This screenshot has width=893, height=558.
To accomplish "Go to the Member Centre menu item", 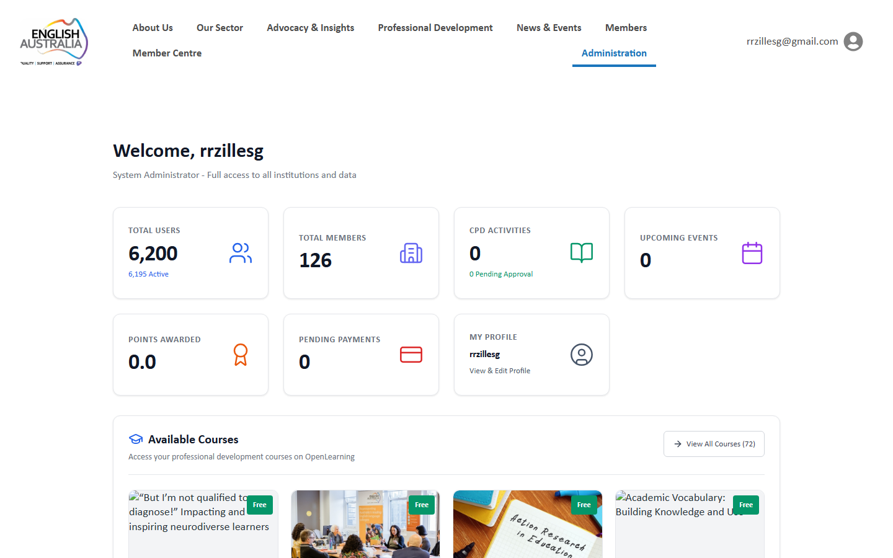I will (x=167, y=53).
